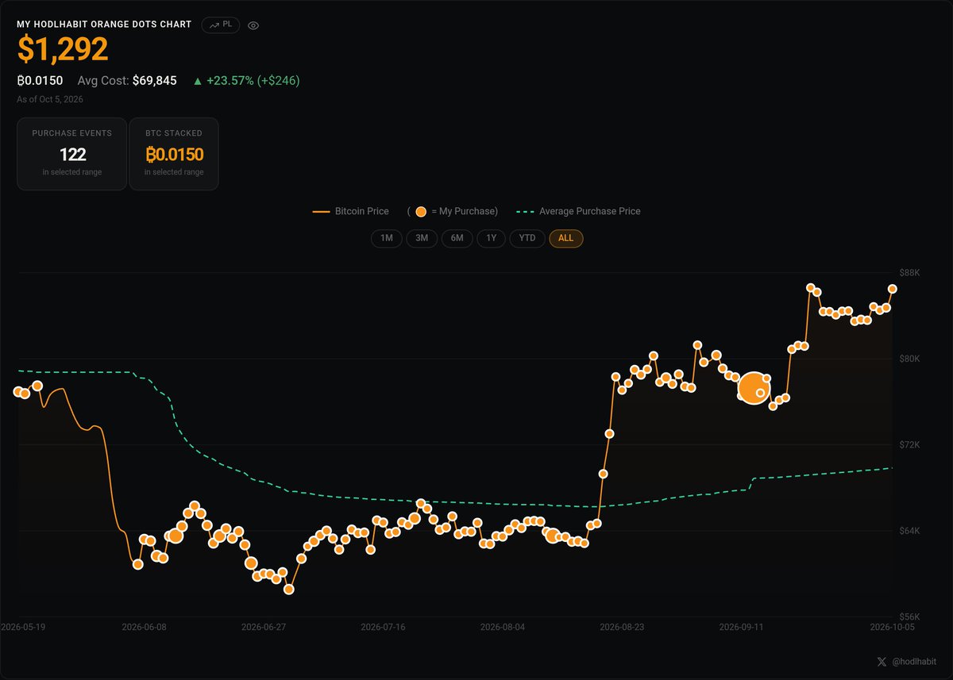This screenshot has width=953, height=680.
Task: Toggle the Bitcoin Price legend entry
Action: 351,211
